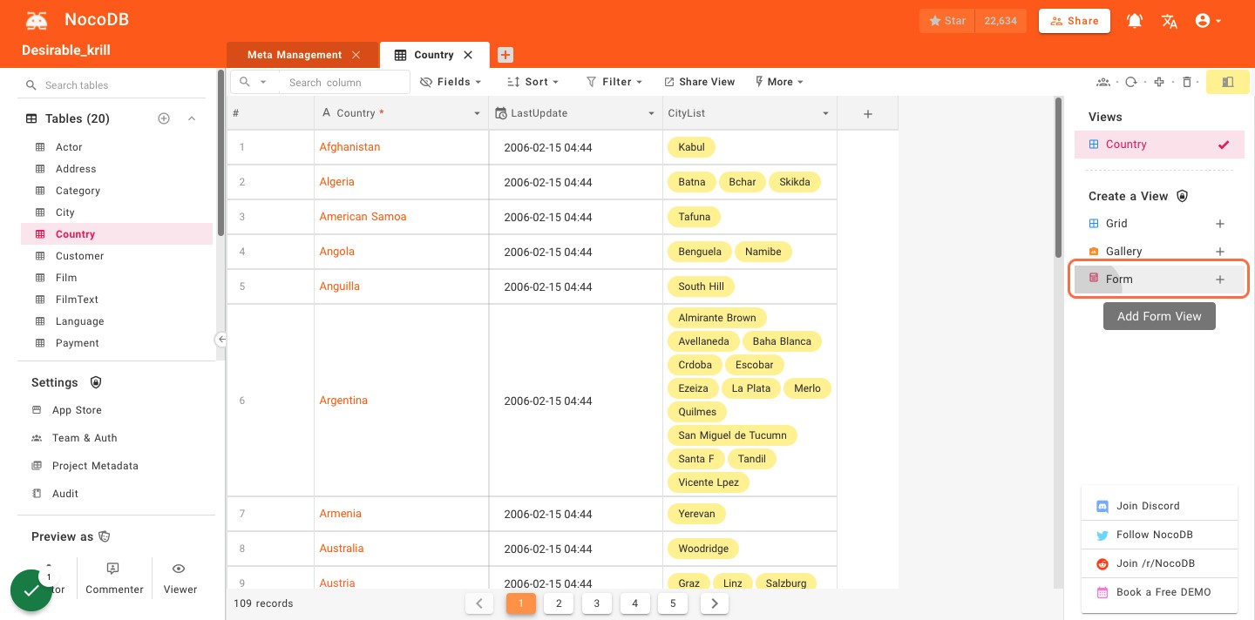Open CityList column header dropdown
The image size is (1255, 620).
(x=826, y=113)
